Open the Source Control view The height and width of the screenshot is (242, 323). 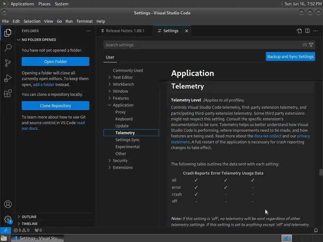click(x=8, y=63)
